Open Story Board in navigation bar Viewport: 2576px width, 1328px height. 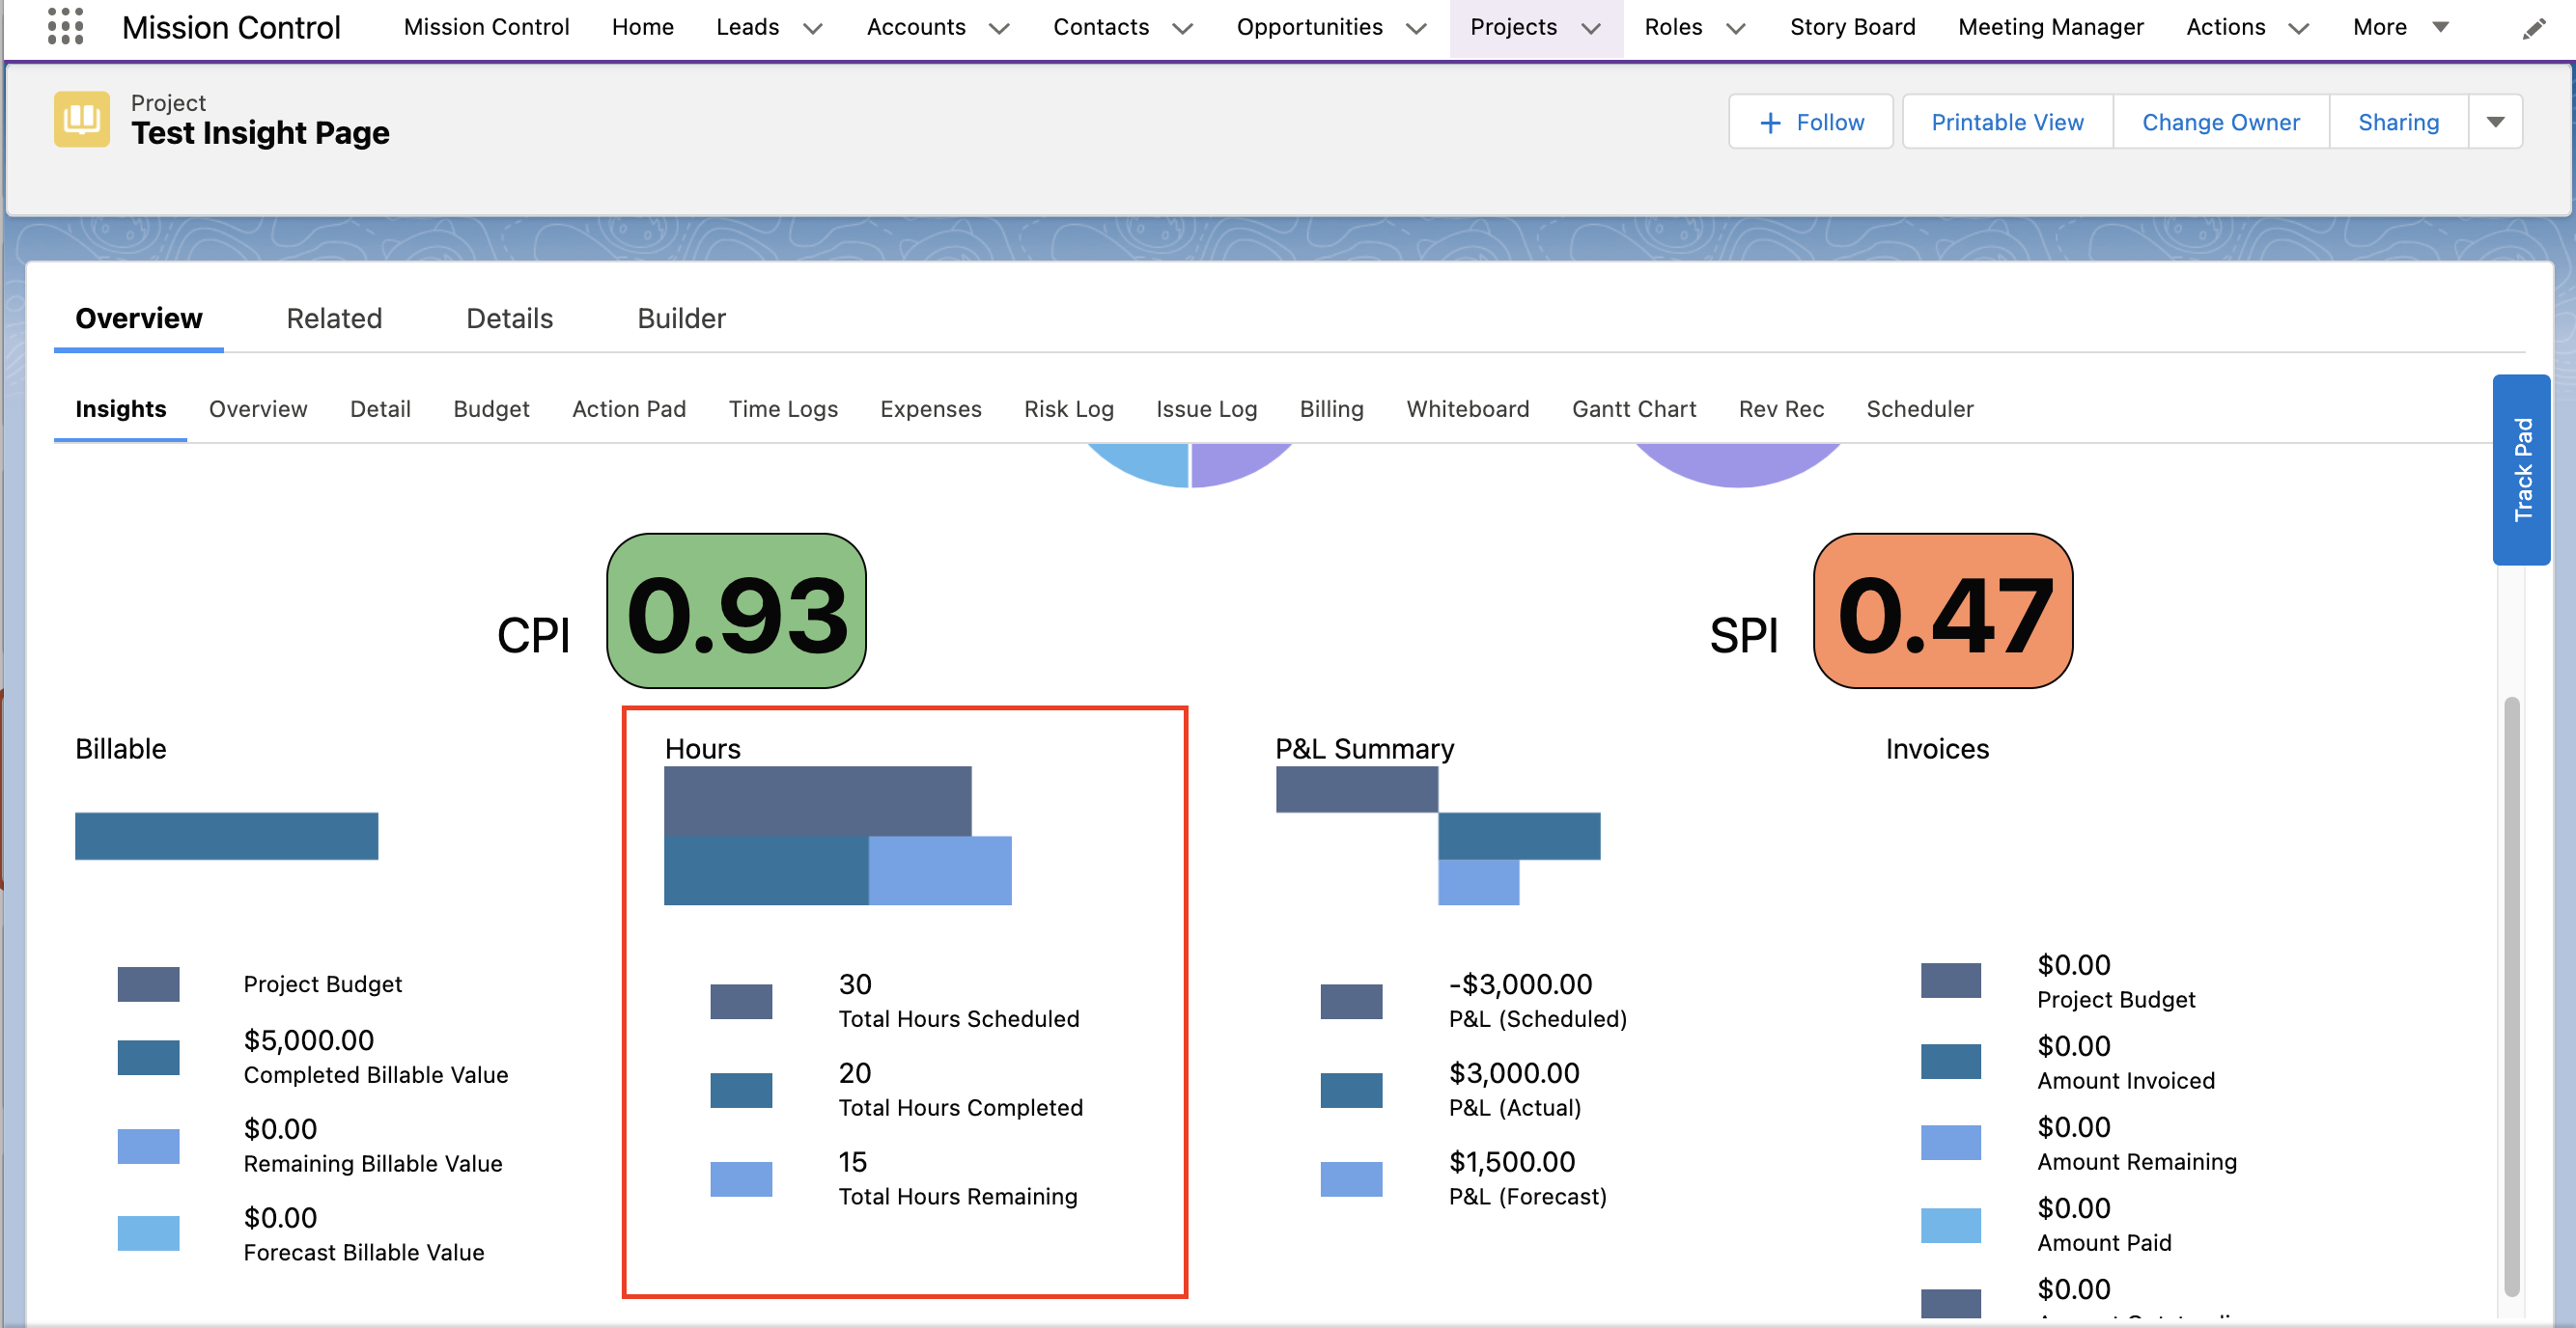click(1852, 27)
